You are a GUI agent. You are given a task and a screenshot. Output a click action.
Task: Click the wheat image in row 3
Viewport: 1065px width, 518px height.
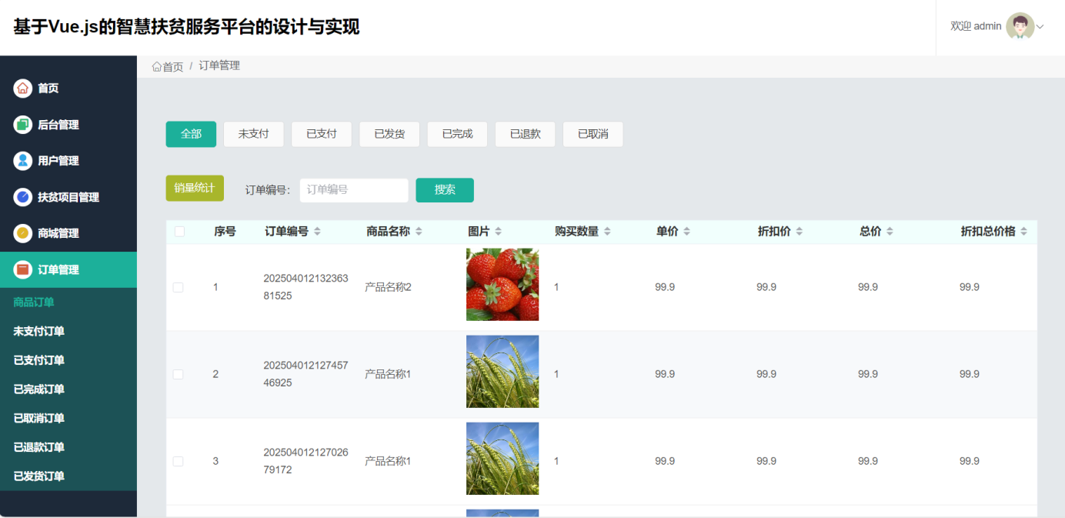point(502,459)
